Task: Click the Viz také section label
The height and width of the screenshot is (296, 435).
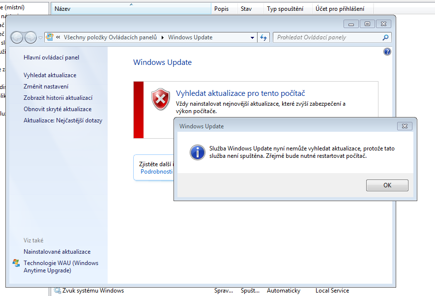Action: [33, 240]
